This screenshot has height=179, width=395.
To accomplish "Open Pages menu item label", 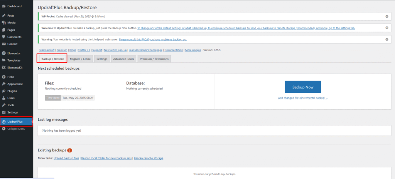I will click(11, 30).
